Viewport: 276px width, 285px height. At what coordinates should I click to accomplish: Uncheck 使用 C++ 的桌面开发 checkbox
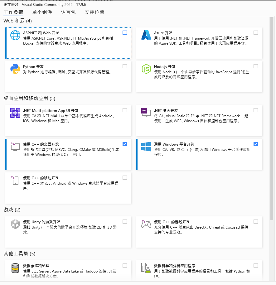click(x=125, y=144)
